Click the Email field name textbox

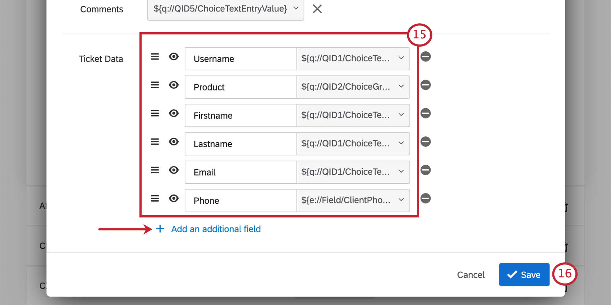click(x=240, y=172)
